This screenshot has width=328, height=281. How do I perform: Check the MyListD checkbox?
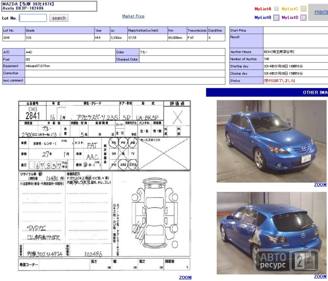(x=303, y=18)
